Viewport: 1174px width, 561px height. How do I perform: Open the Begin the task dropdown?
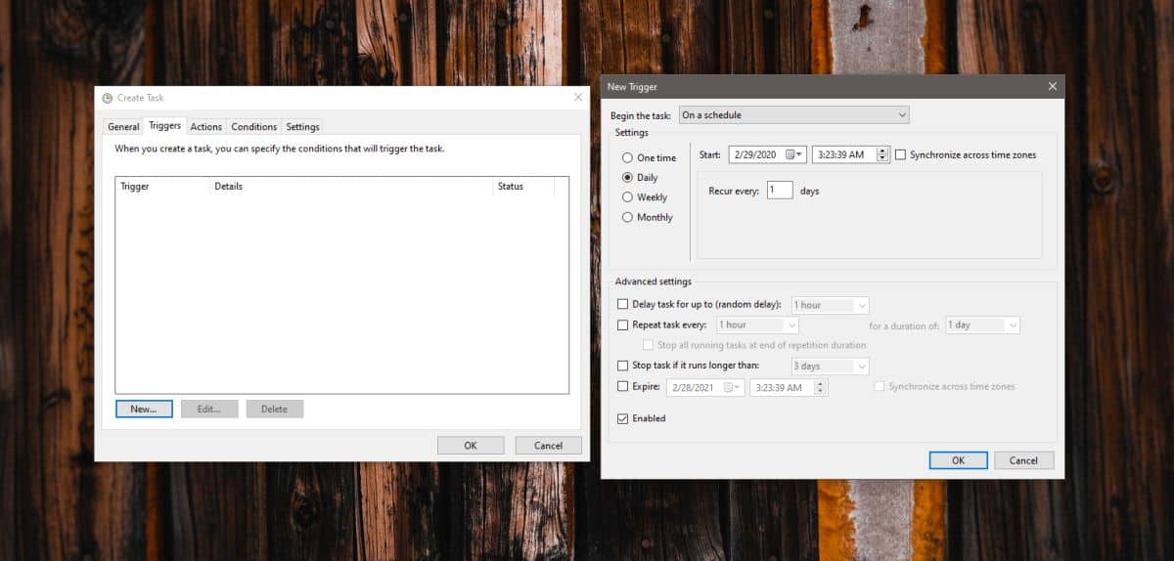click(793, 115)
